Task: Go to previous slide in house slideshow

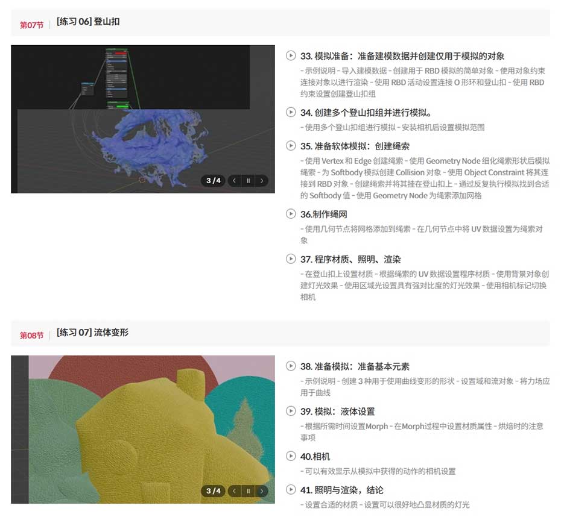Action: click(234, 491)
